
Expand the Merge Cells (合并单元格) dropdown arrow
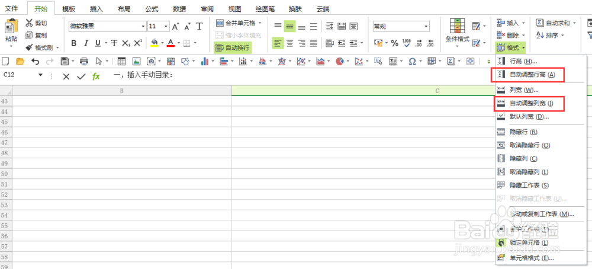260,23
